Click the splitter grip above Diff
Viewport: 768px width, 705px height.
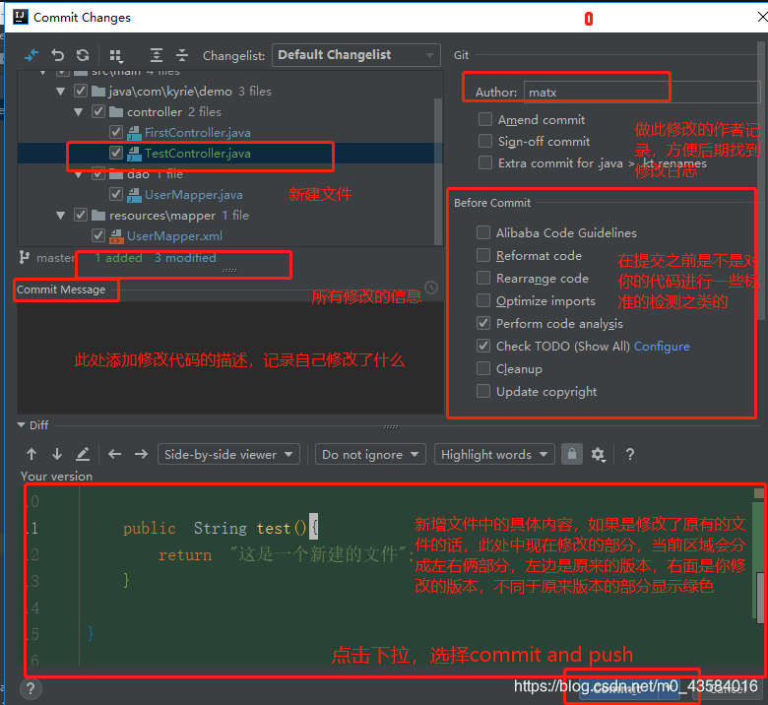tap(390, 426)
